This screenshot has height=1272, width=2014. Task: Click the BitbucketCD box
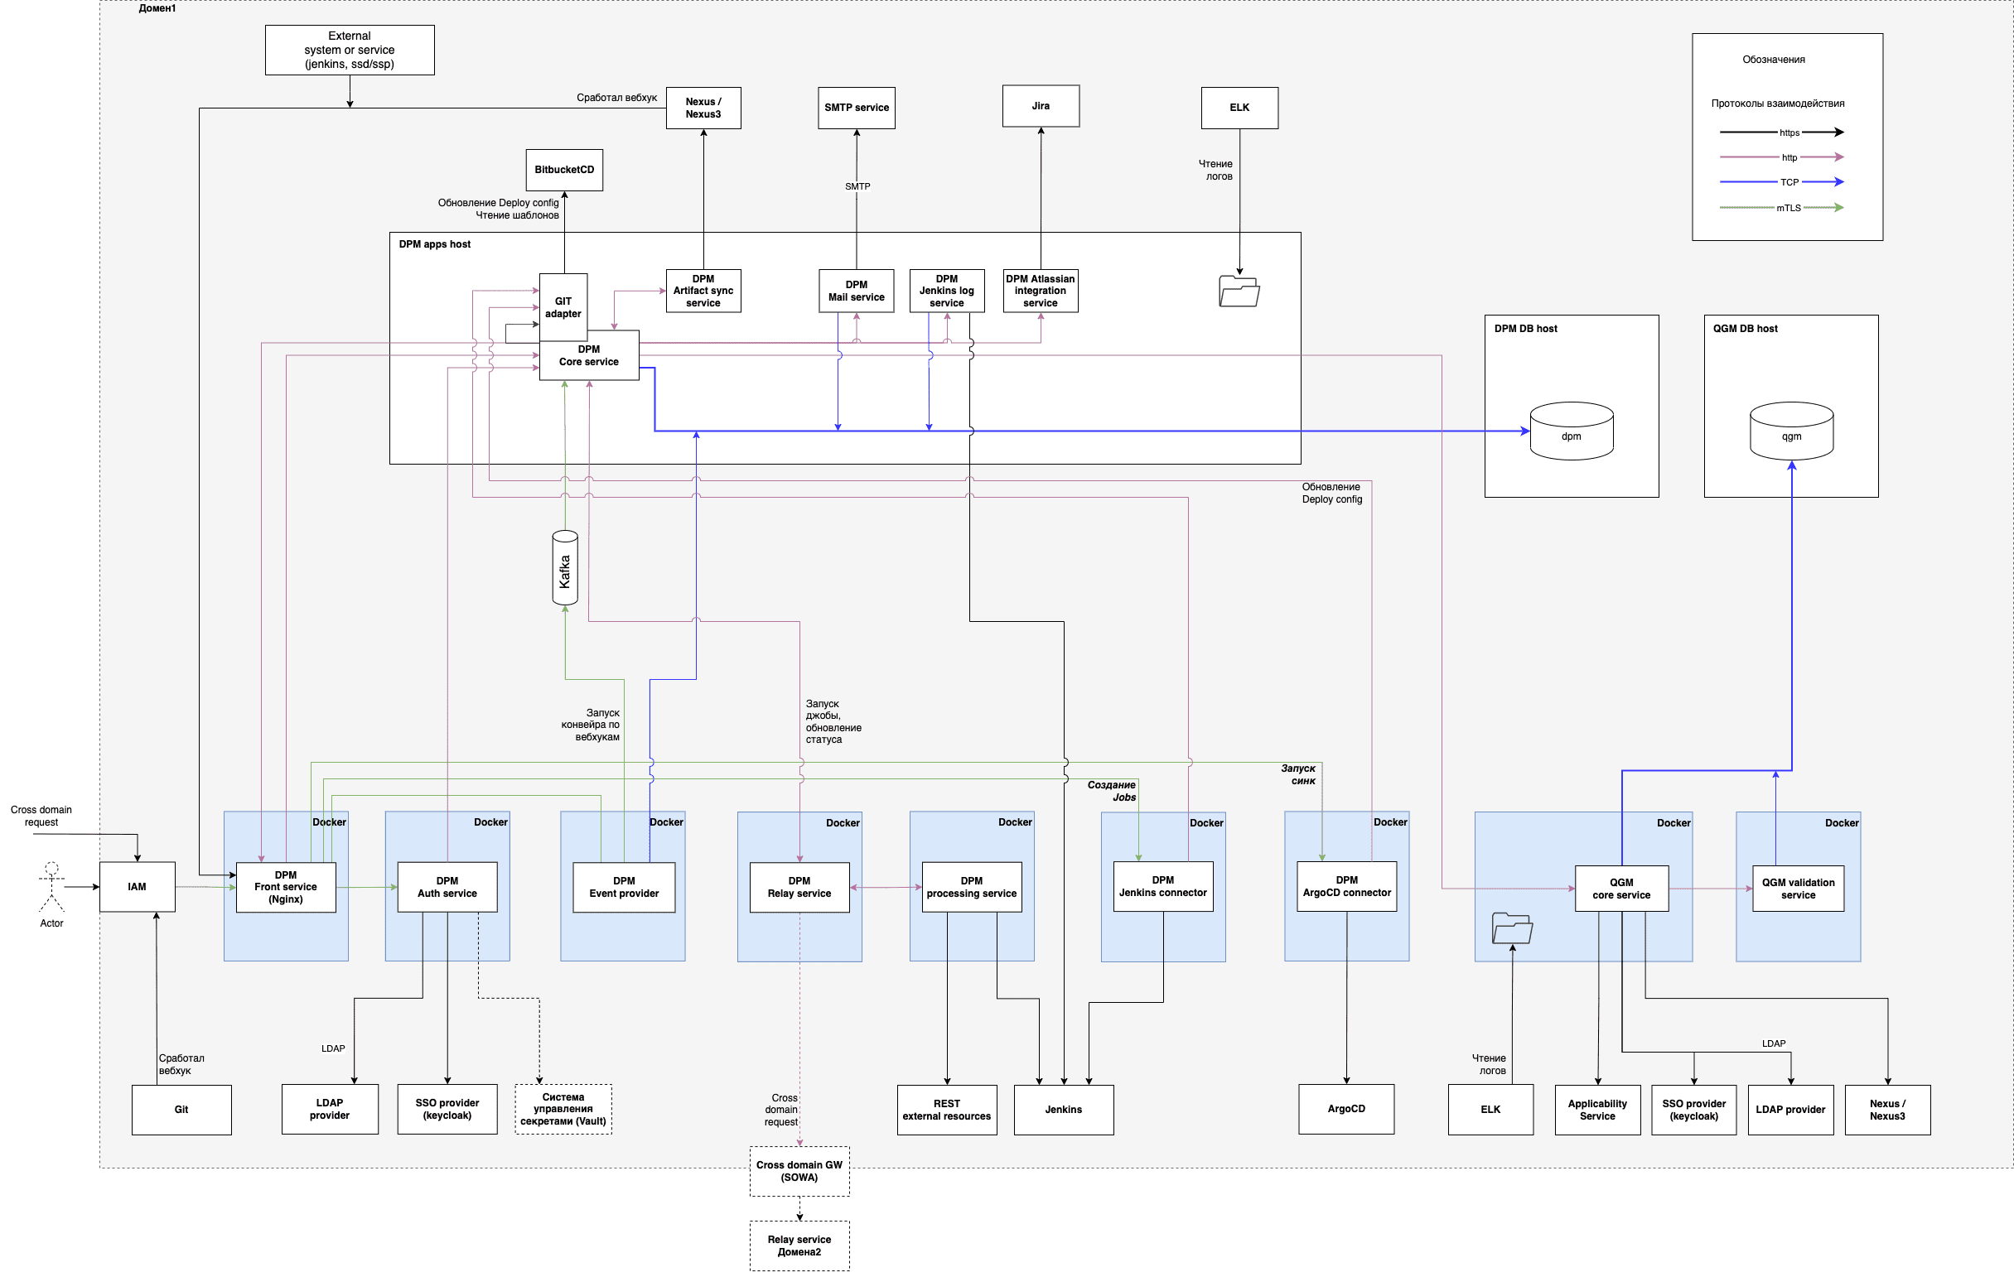(x=563, y=170)
